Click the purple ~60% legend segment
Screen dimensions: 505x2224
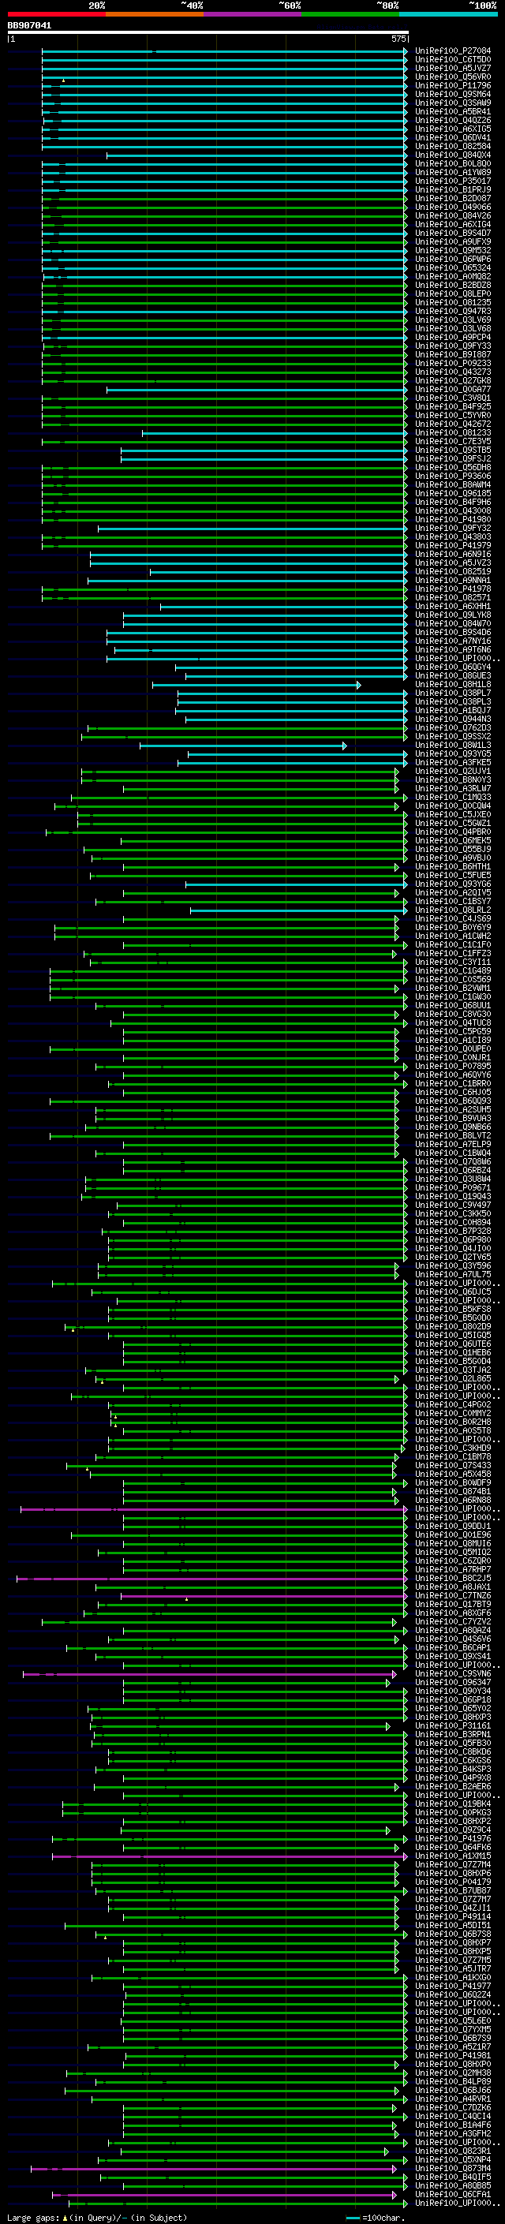[x=253, y=14]
